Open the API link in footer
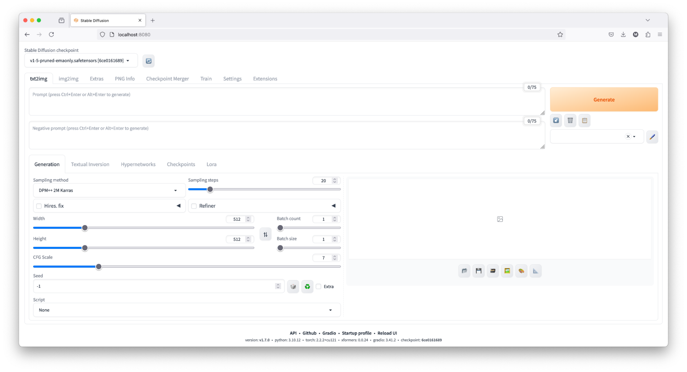 pos(293,333)
